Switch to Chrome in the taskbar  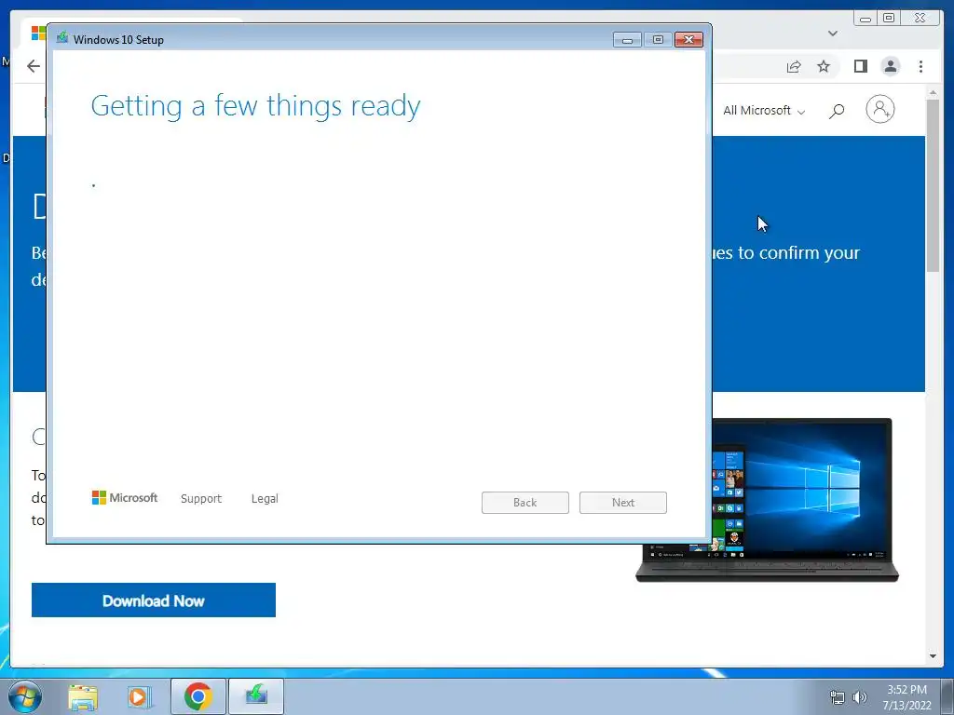198,696
